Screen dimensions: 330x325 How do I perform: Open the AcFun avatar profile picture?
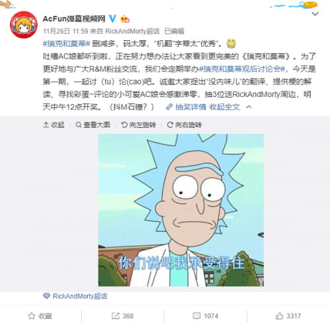pyautogui.click(x=24, y=25)
